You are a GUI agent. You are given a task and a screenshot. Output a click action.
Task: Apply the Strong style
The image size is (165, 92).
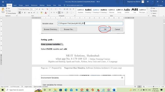click(119, 11)
